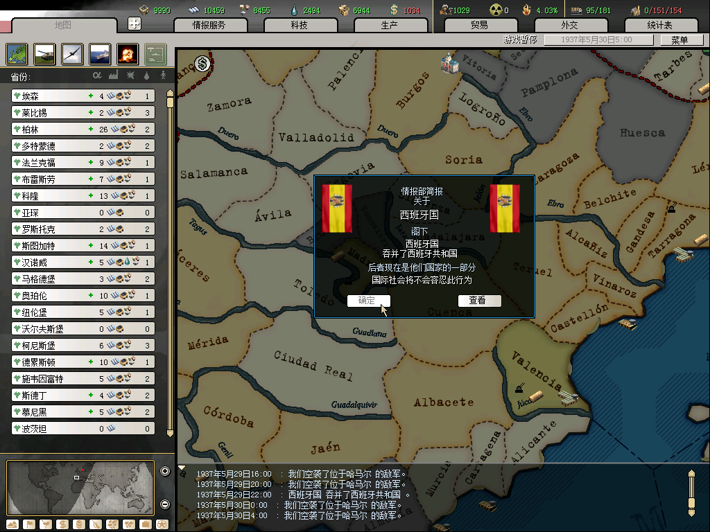The height and width of the screenshot is (532, 710).
Task: Click the world minimap
Action: coord(80,488)
